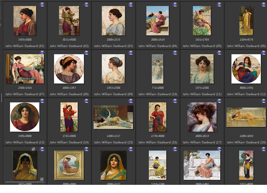Click the TIF badge on John William Godward (15)

click(130, 101)
